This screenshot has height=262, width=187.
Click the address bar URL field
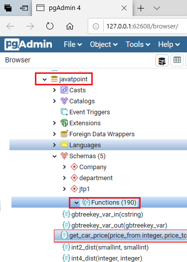142,26
